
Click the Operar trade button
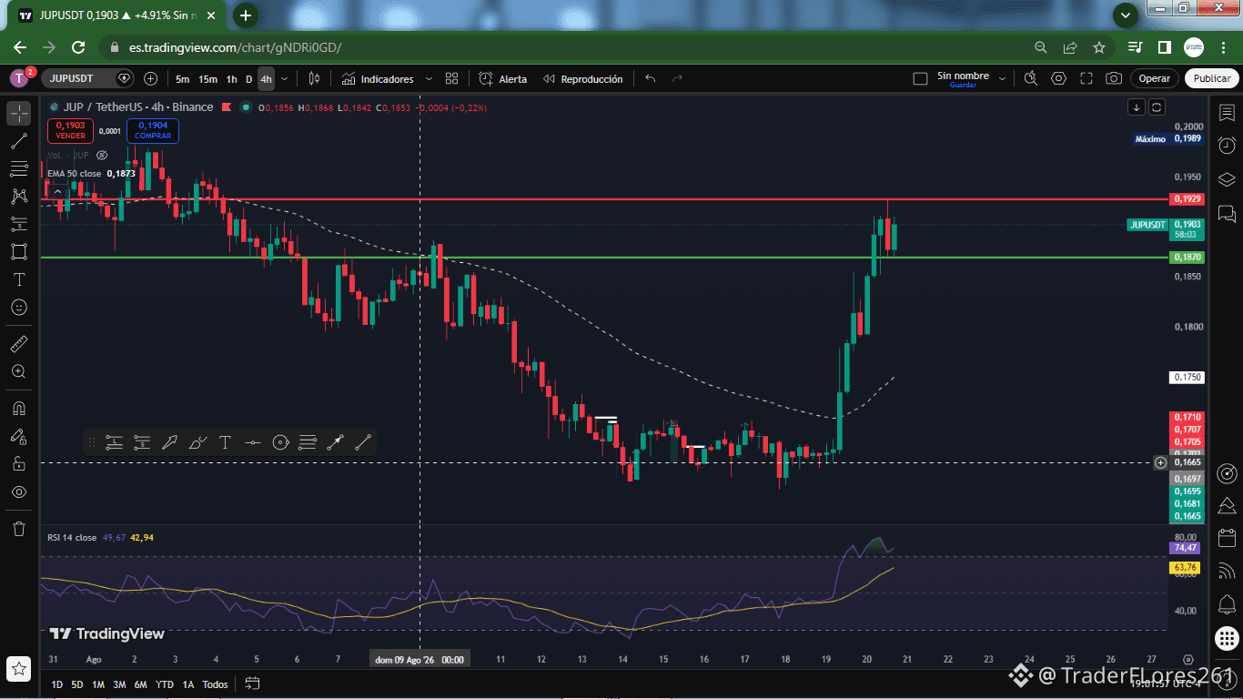(1155, 79)
